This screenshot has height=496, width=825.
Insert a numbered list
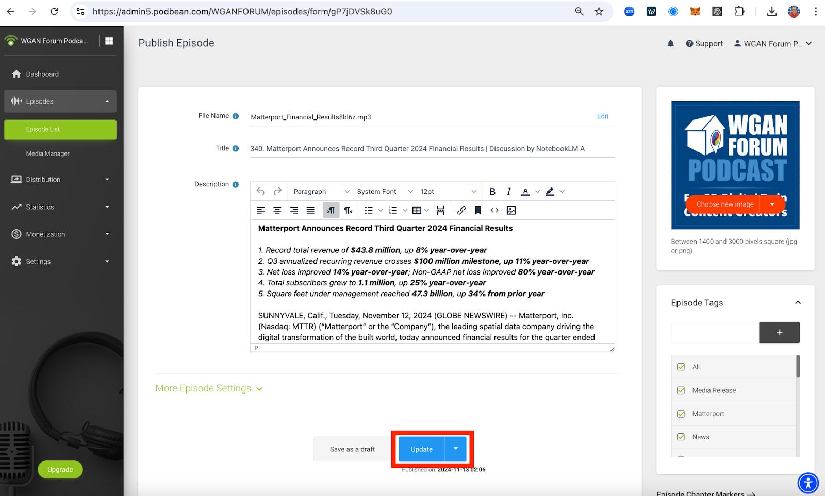(x=393, y=210)
